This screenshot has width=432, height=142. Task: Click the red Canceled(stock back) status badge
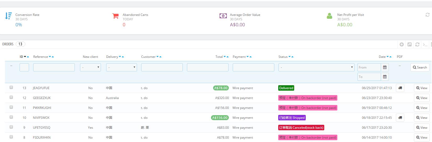pos(301,128)
